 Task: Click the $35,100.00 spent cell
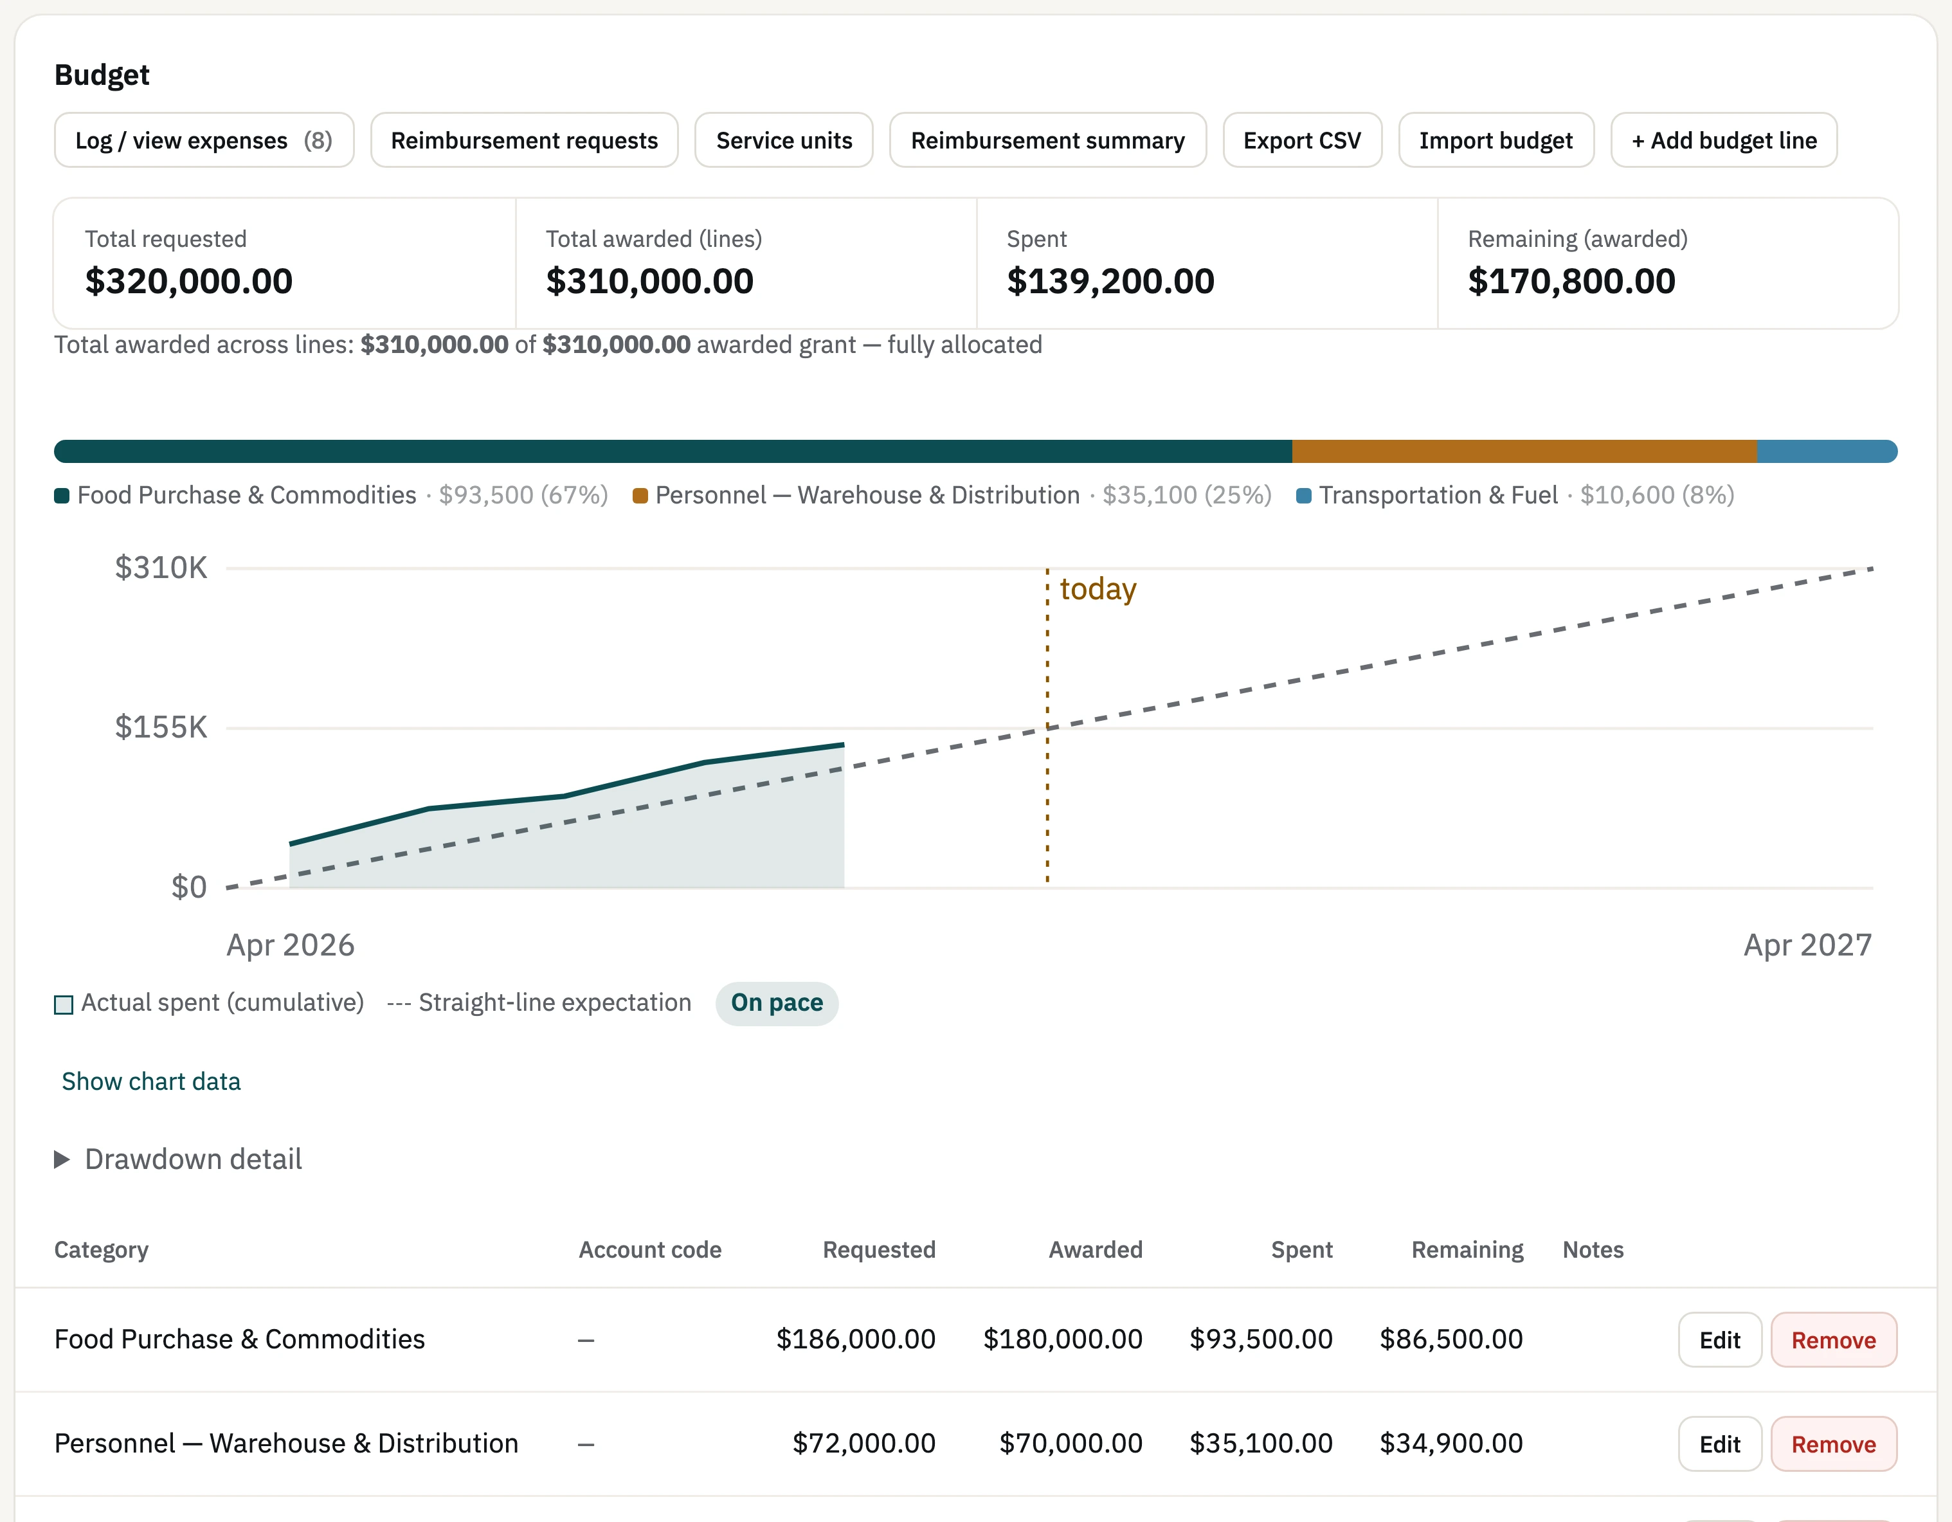click(x=1261, y=1444)
